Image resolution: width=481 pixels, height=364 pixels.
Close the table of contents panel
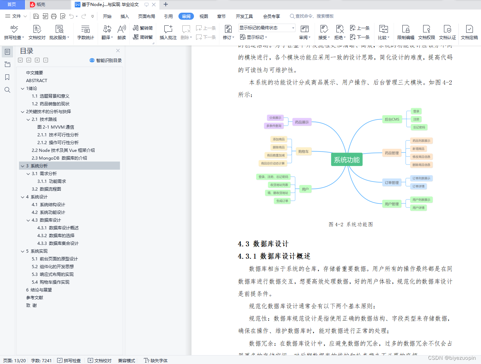(x=118, y=51)
